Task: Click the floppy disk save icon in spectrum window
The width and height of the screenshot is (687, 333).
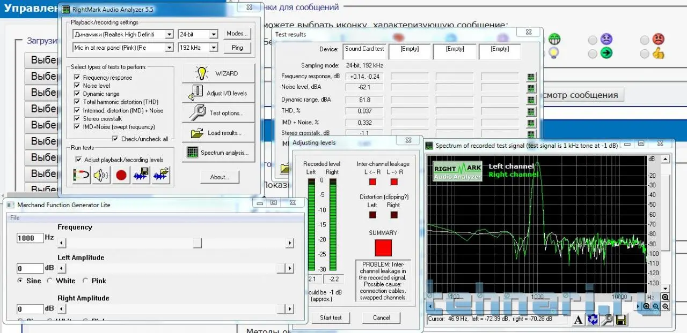Action: [x=622, y=320]
